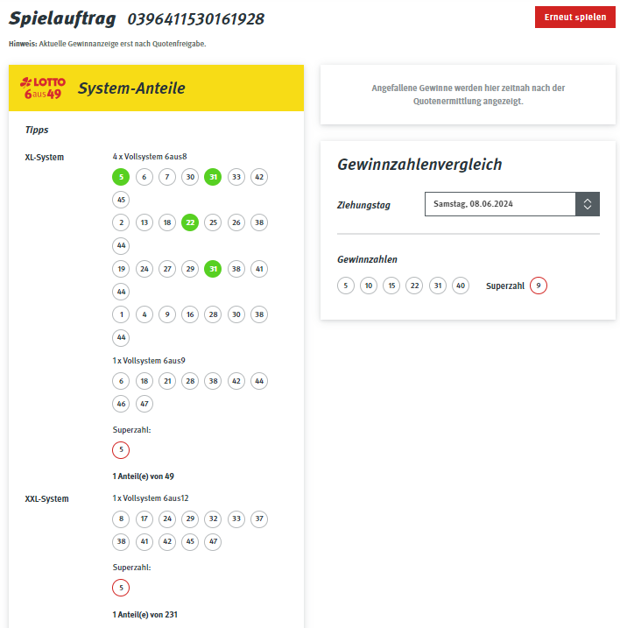Click the Gewinnzahlenvergleich heading
Viewport: 620px width, 628px height.
tap(419, 165)
